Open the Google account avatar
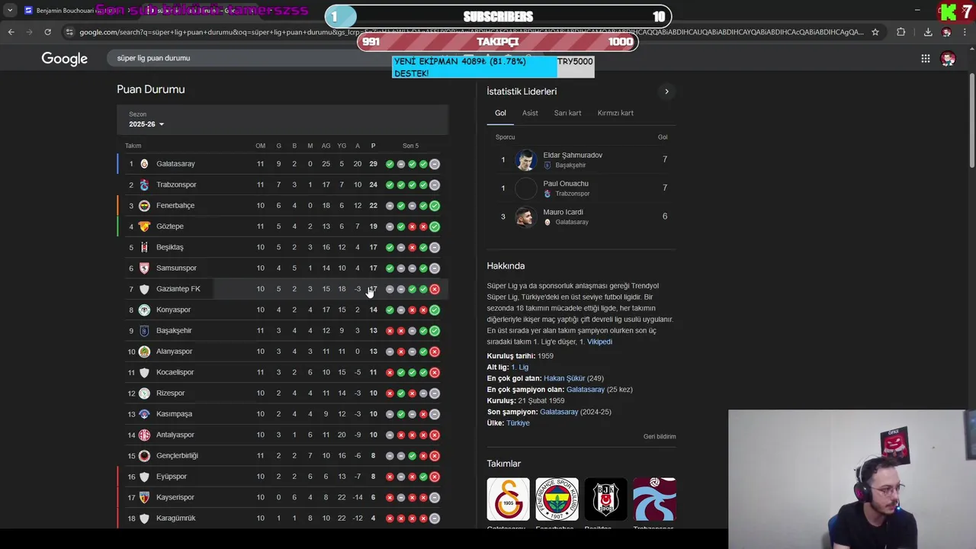 coord(948,59)
